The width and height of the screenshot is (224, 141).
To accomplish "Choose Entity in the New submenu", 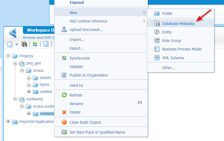I will 167,32.
